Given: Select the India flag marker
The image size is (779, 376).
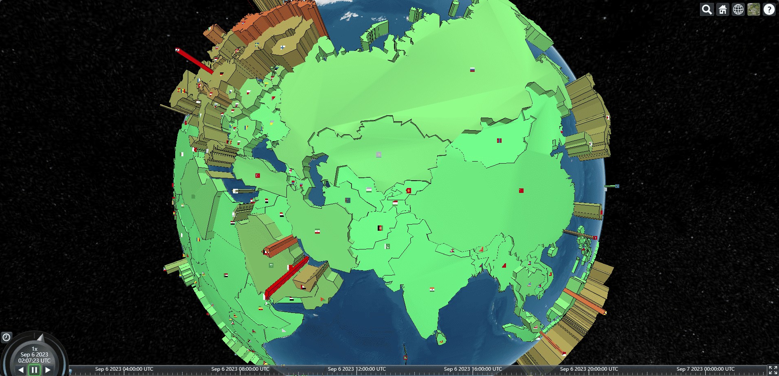Looking at the screenshot, I should coord(432,289).
